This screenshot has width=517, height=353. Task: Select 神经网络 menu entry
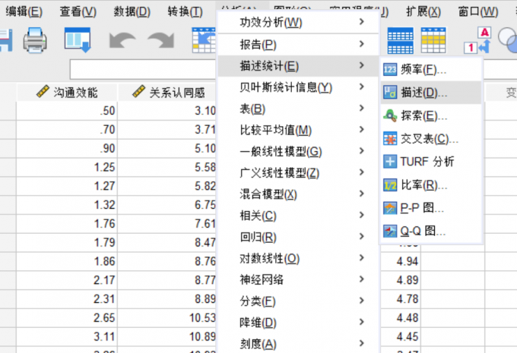(x=298, y=279)
